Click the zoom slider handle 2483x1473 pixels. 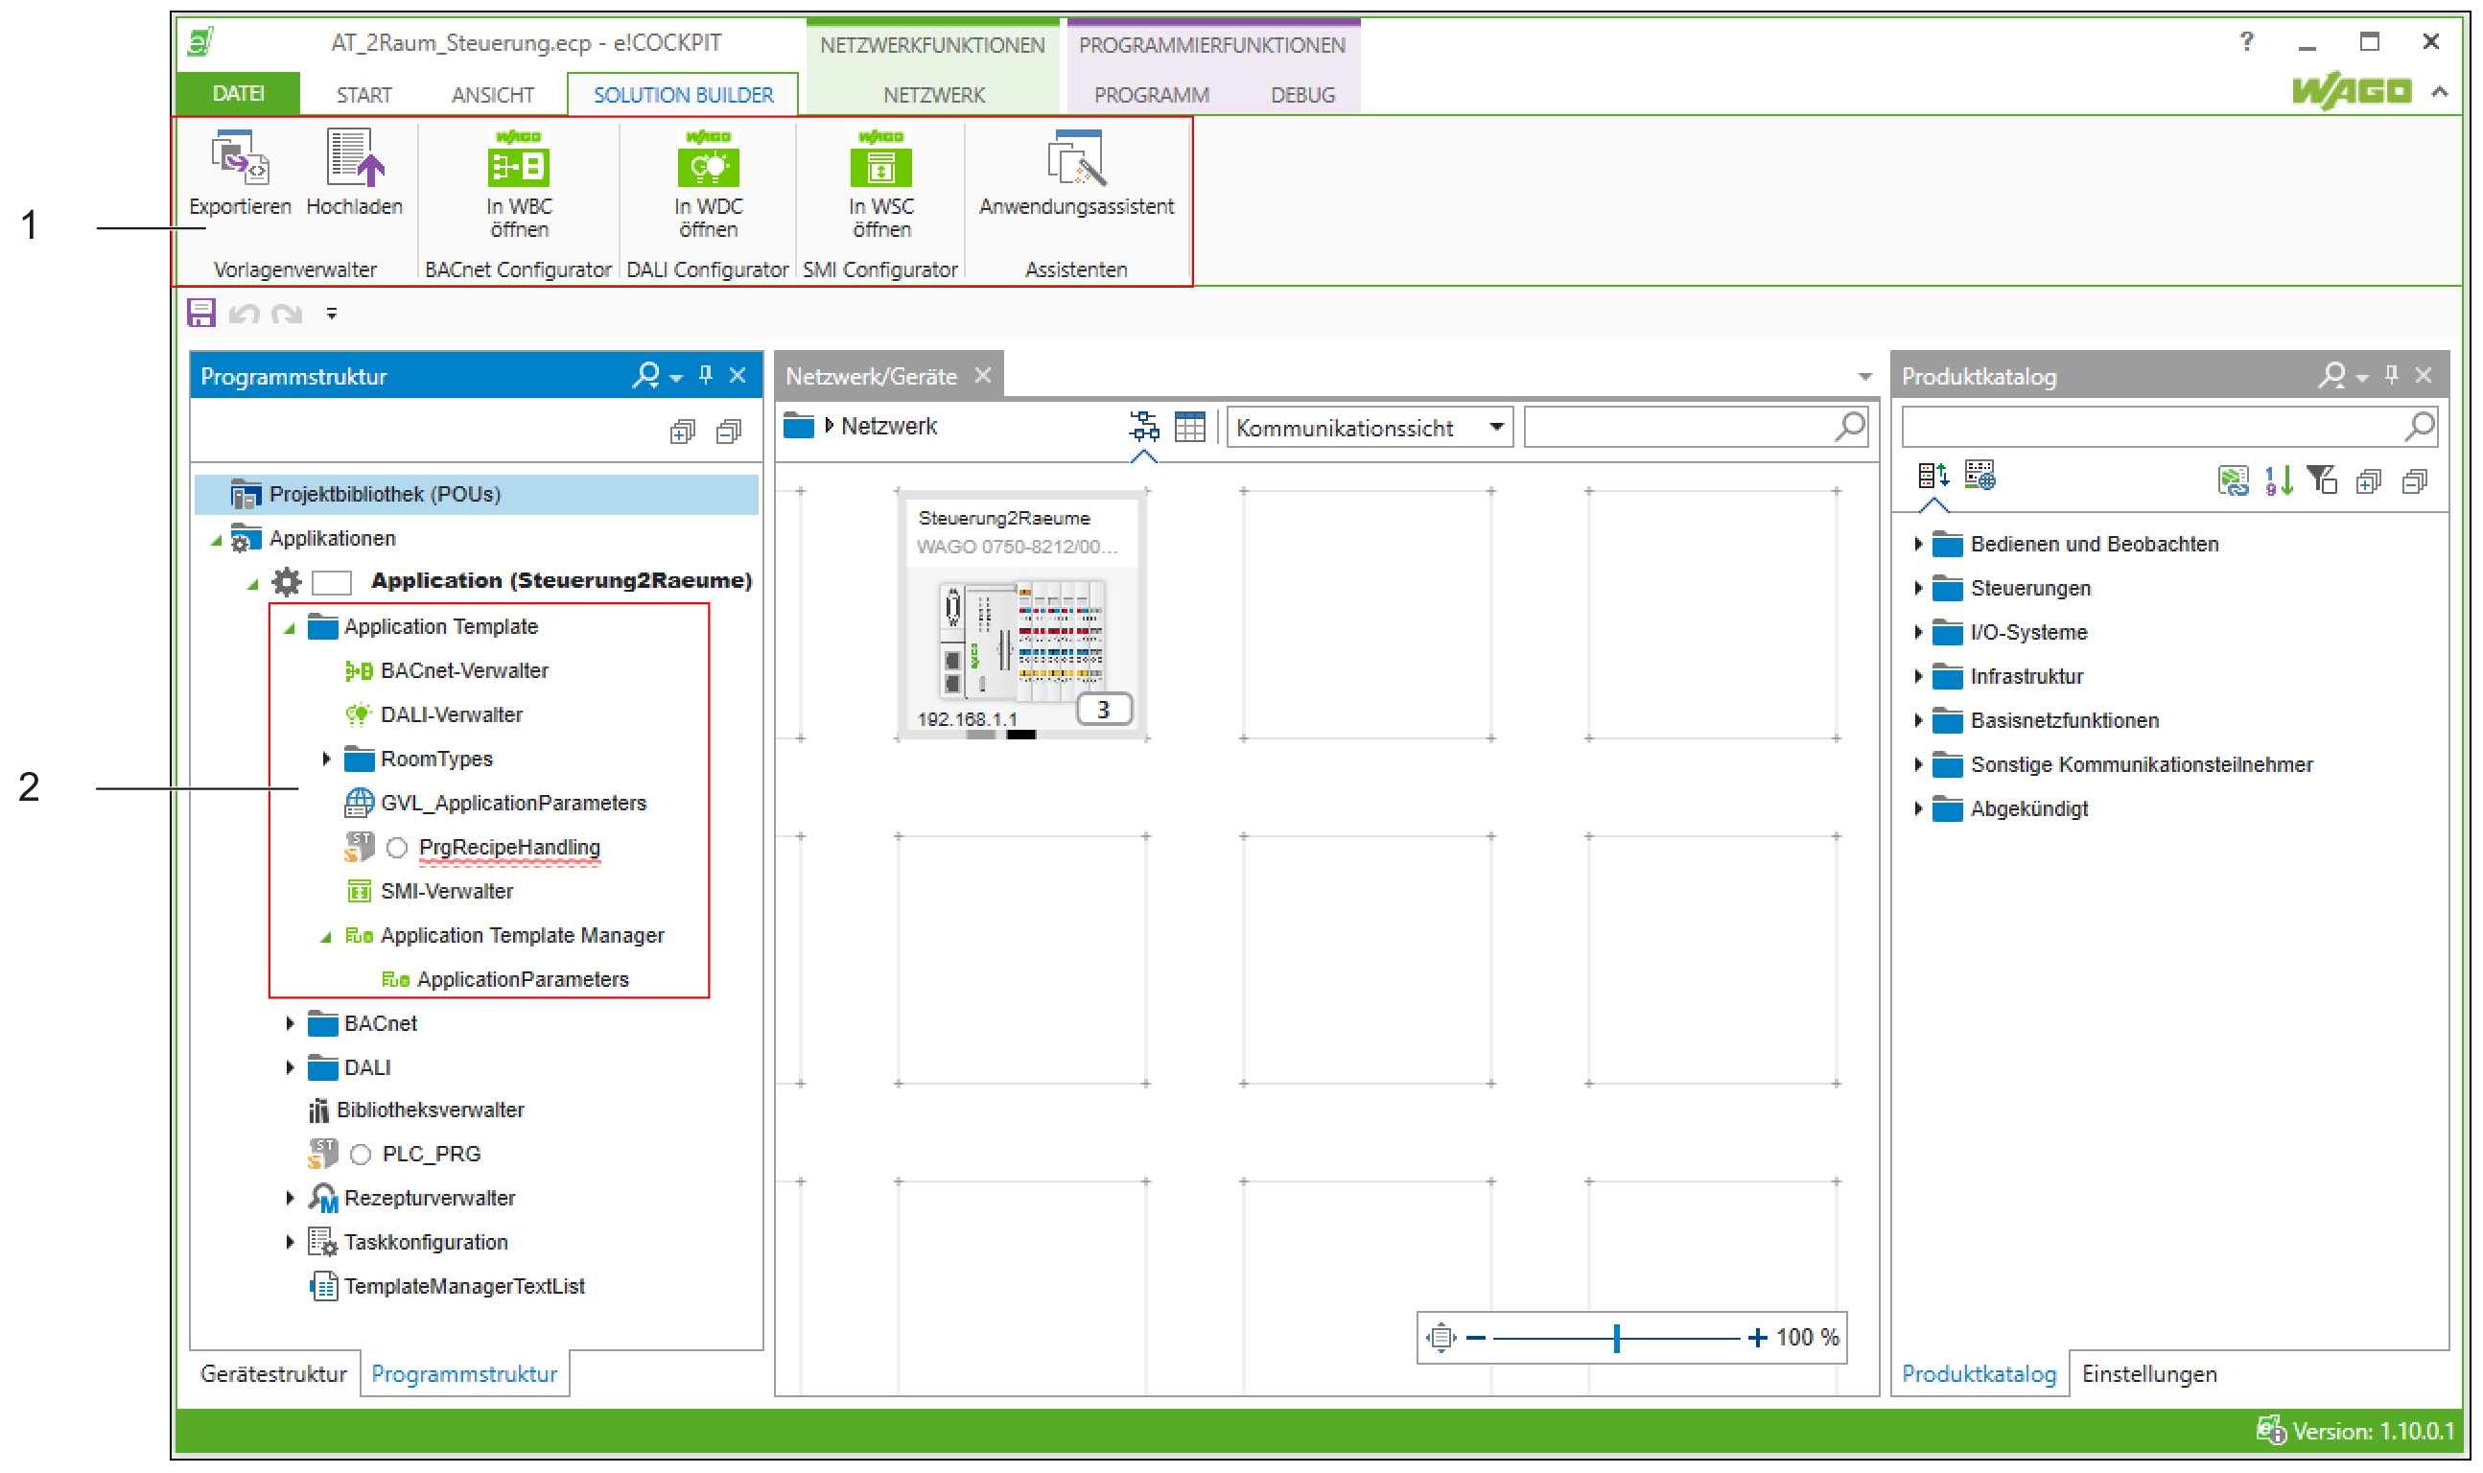pos(1617,1338)
